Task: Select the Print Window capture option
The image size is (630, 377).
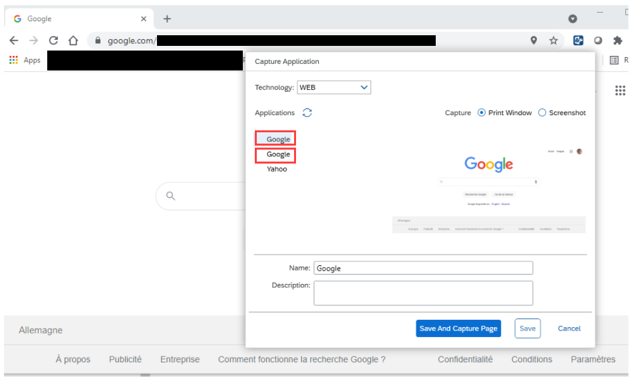Action: pyautogui.click(x=482, y=113)
